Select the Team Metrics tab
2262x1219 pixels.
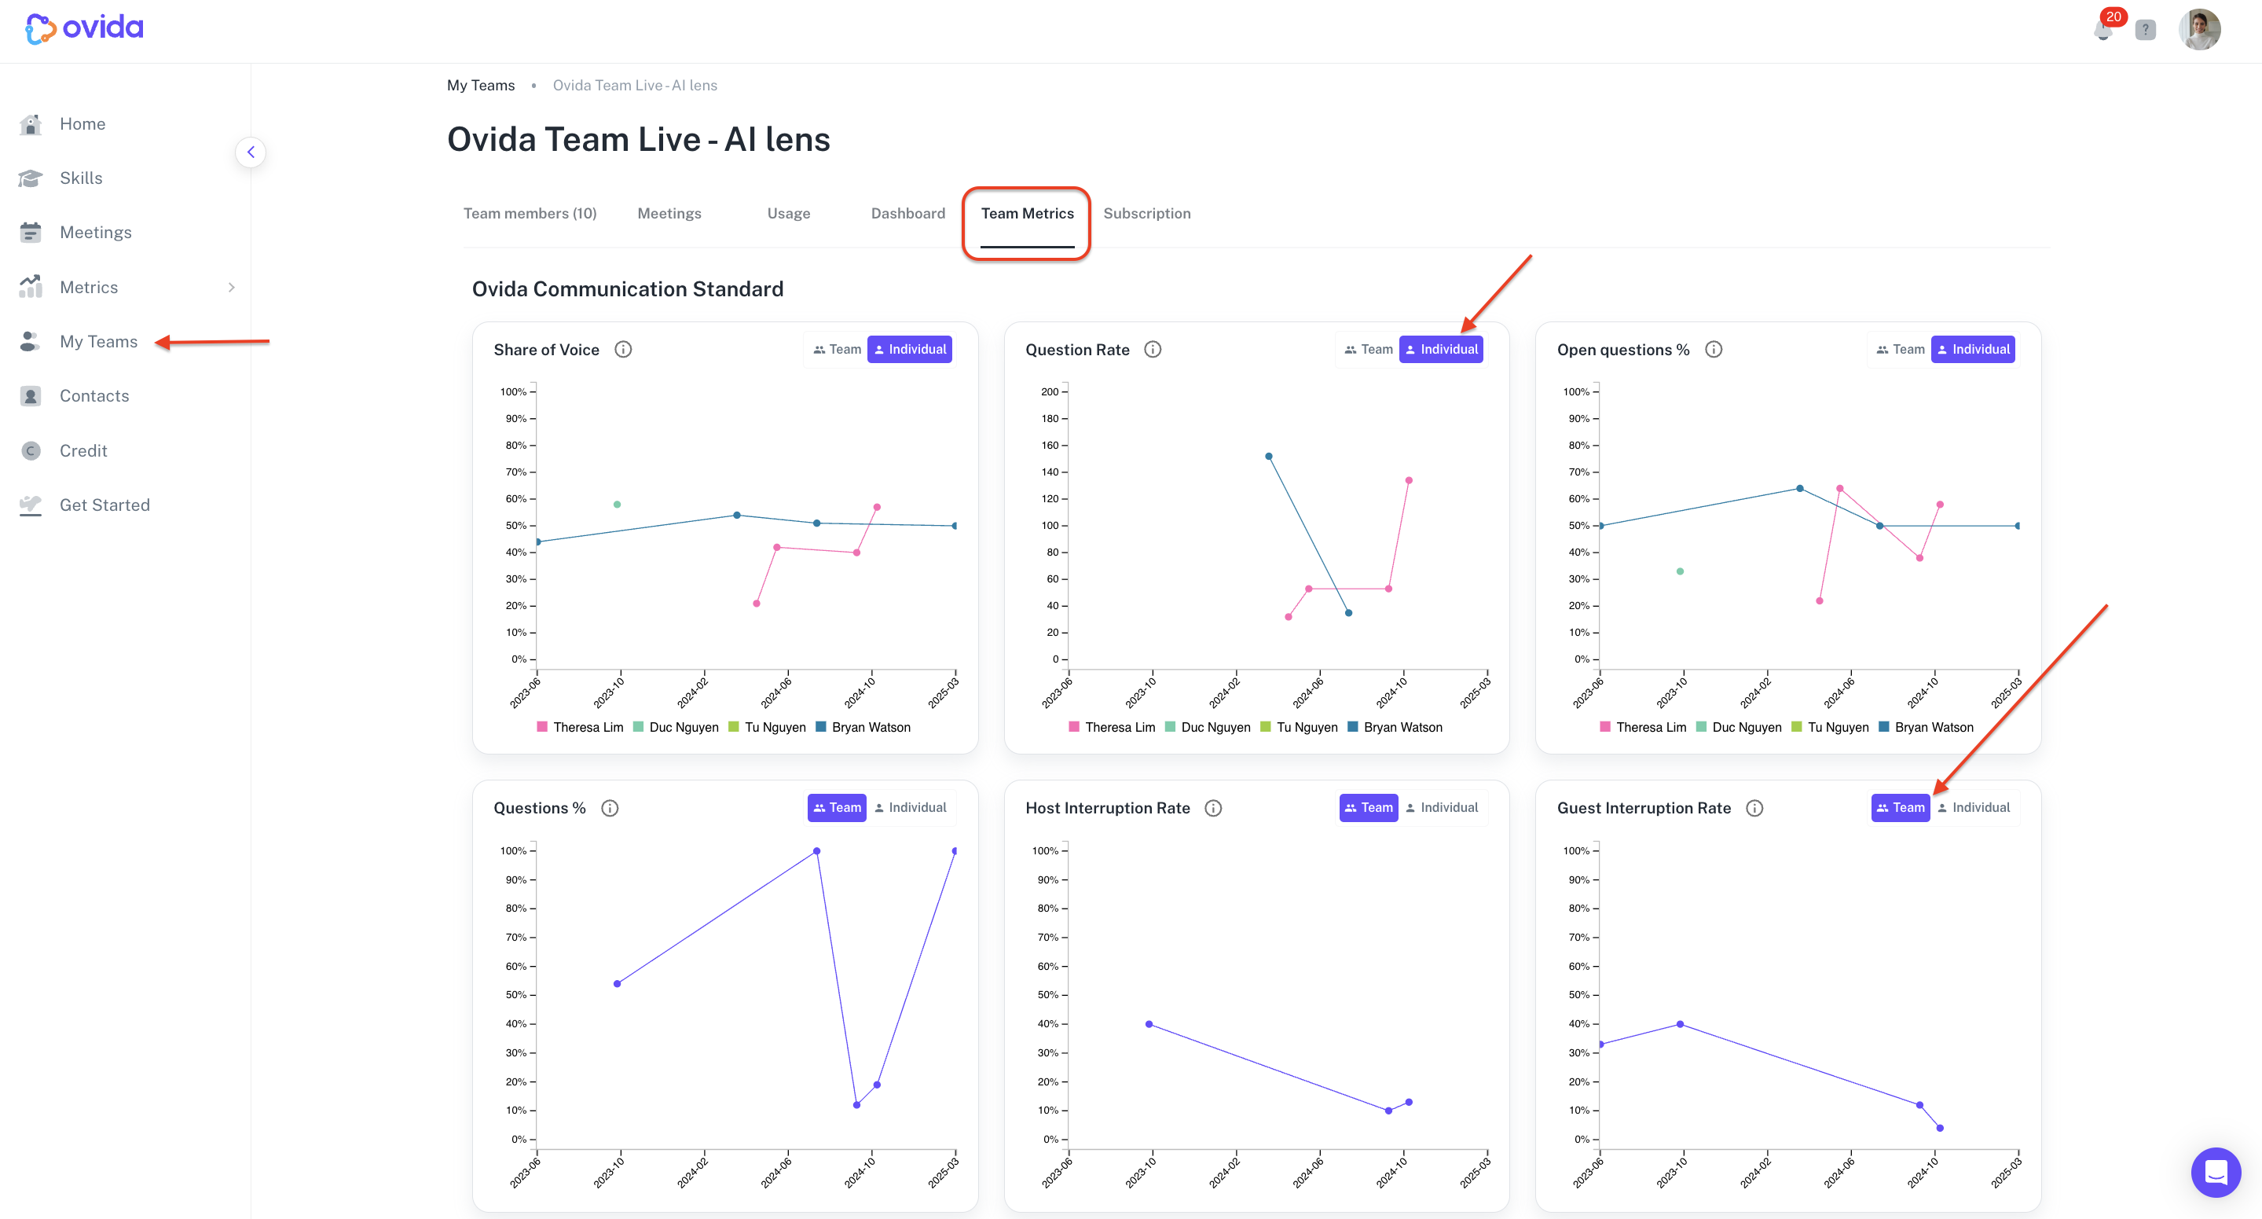coord(1028,214)
